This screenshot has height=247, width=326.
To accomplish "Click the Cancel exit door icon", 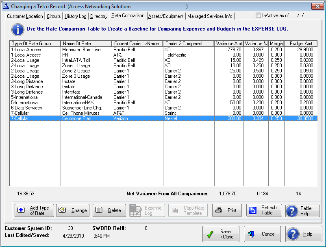I will pos(251,234).
